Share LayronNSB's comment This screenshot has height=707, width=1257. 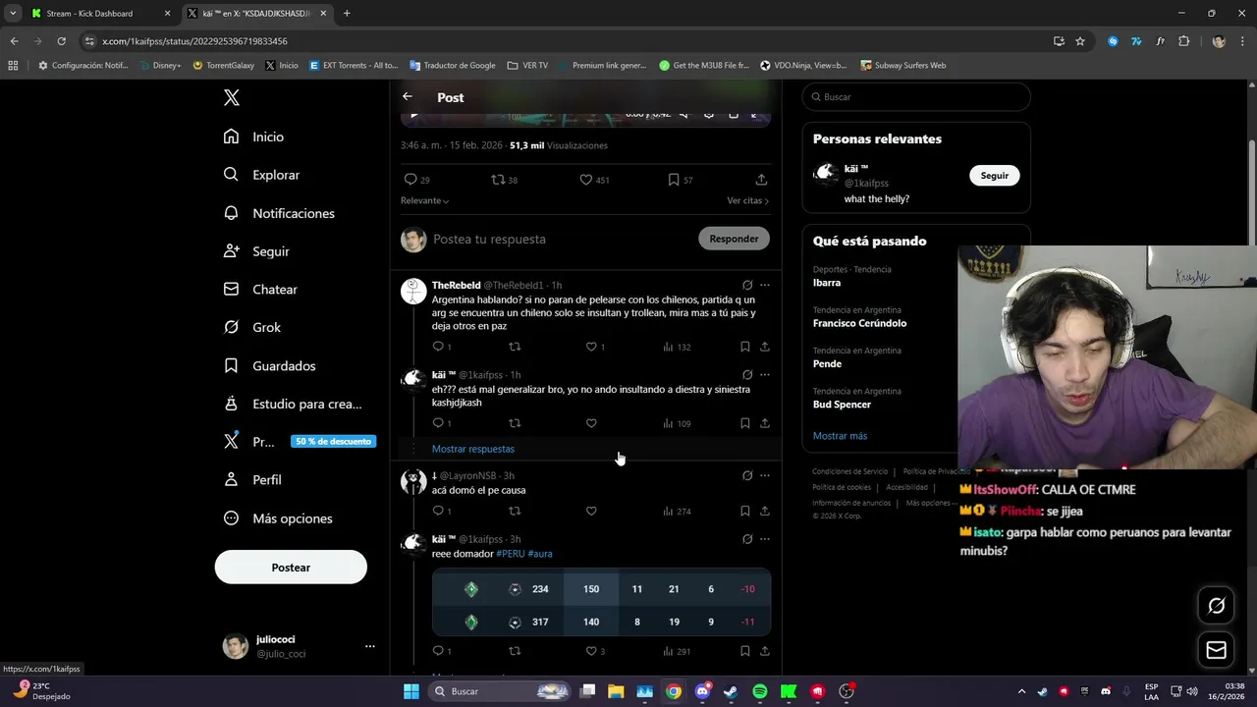pyautogui.click(x=765, y=511)
